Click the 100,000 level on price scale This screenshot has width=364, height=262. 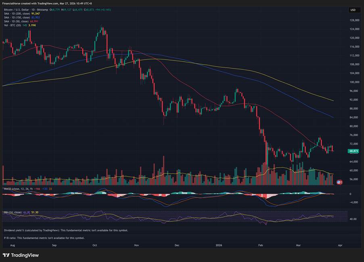354,82
